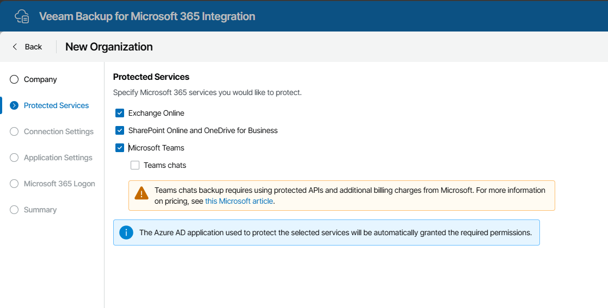
Task: Go back using the Back button label
Action: (x=33, y=47)
